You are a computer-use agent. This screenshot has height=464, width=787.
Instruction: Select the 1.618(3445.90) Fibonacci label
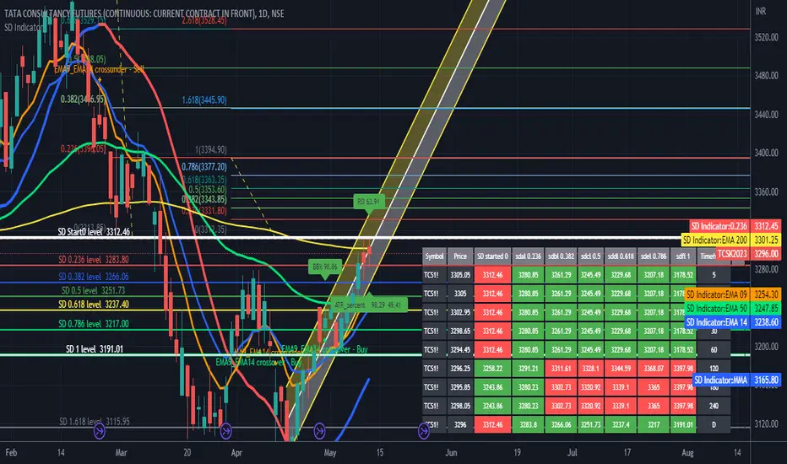(x=204, y=100)
